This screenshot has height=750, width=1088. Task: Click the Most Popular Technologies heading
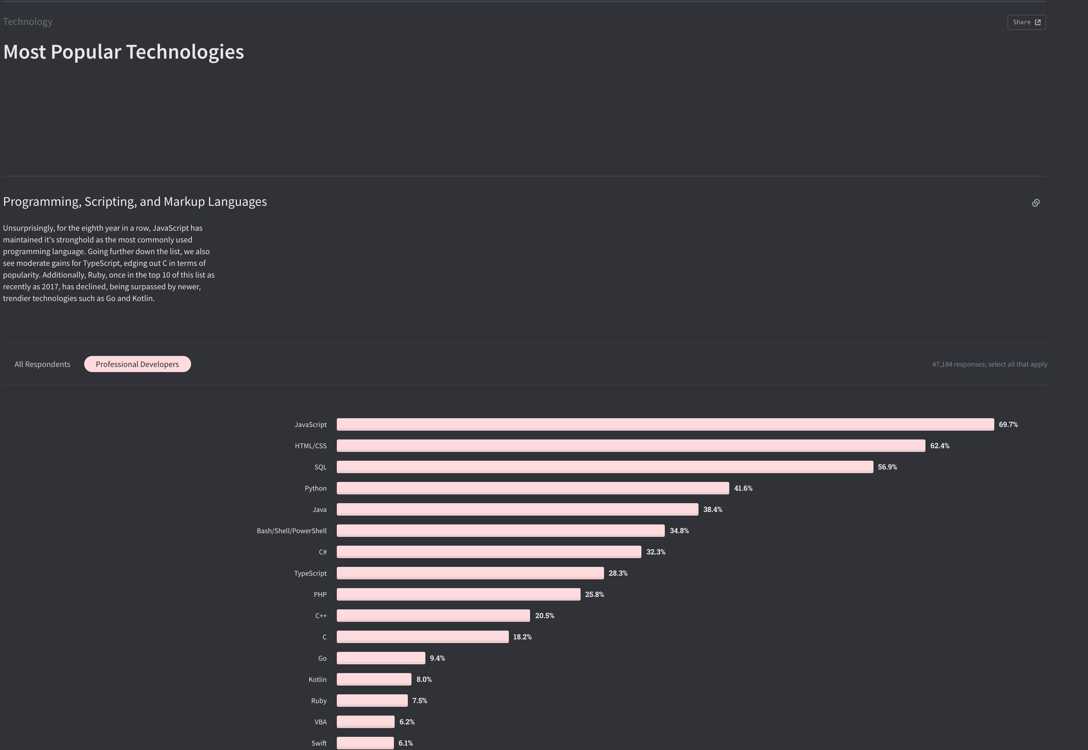coord(123,52)
